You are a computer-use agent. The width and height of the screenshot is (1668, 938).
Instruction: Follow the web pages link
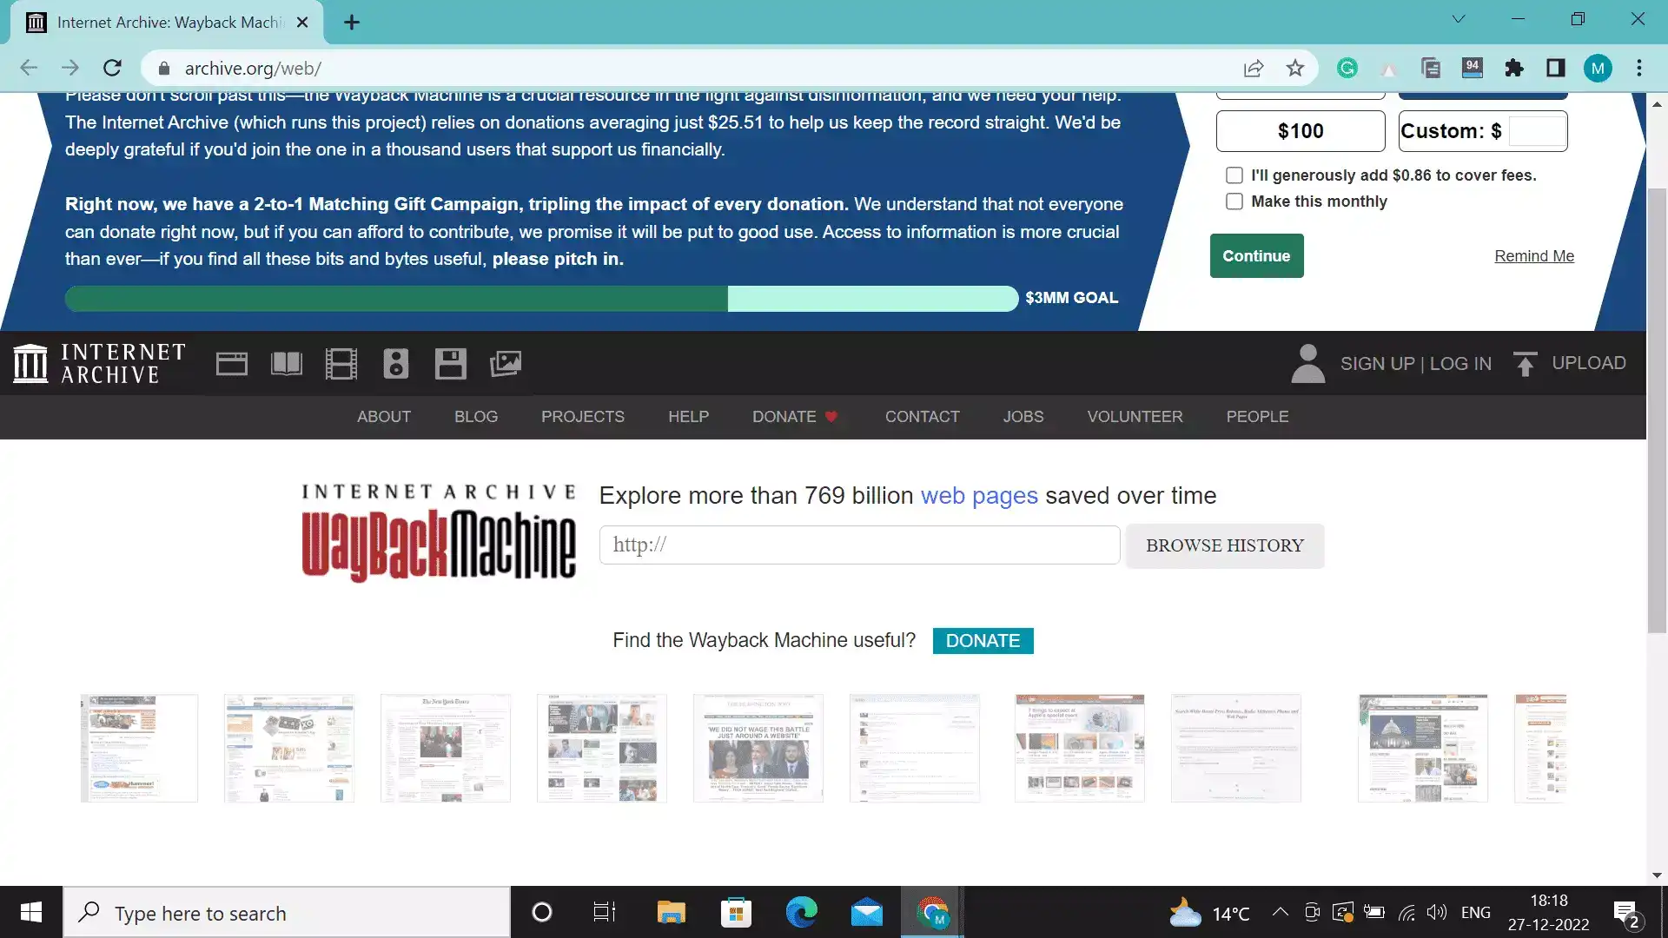pyautogui.click(x=979, y=496)
